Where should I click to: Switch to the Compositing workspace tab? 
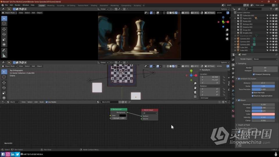click(126, 6)
